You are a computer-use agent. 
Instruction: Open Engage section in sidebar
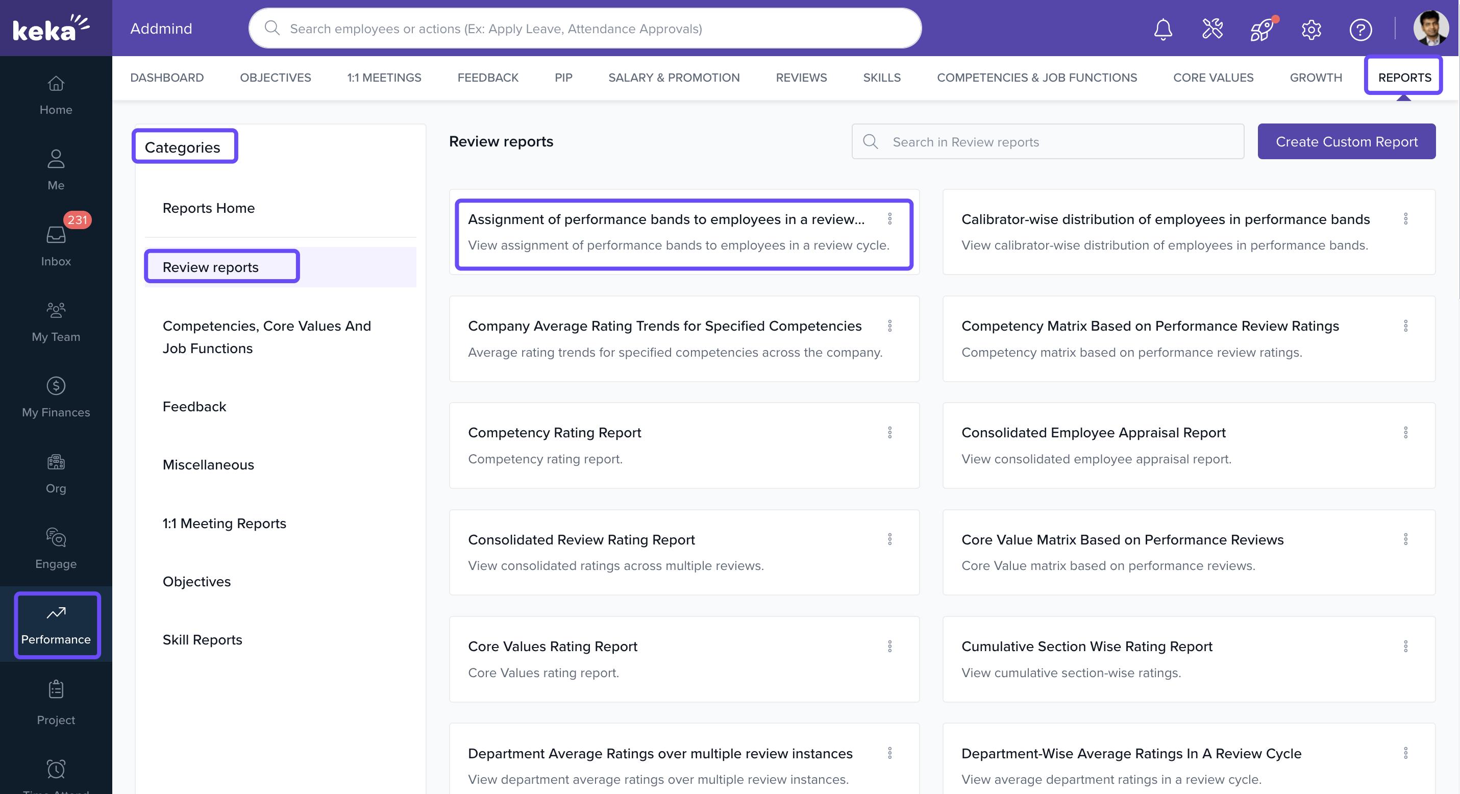pos(56,548)
